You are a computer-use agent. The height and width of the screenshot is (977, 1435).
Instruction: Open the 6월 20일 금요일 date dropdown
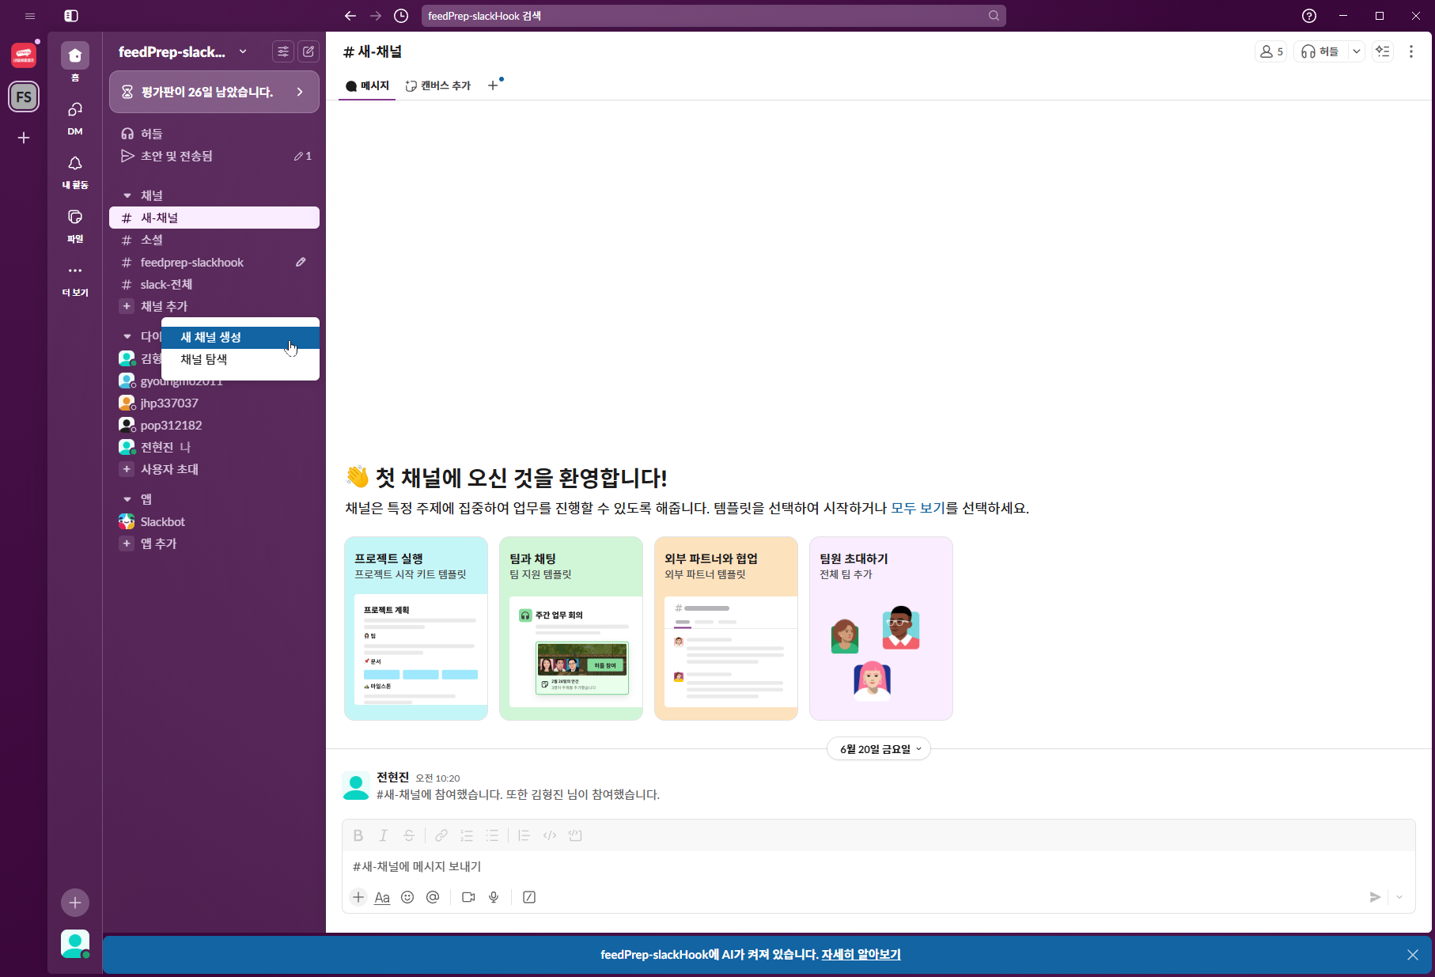click(879, 749)
